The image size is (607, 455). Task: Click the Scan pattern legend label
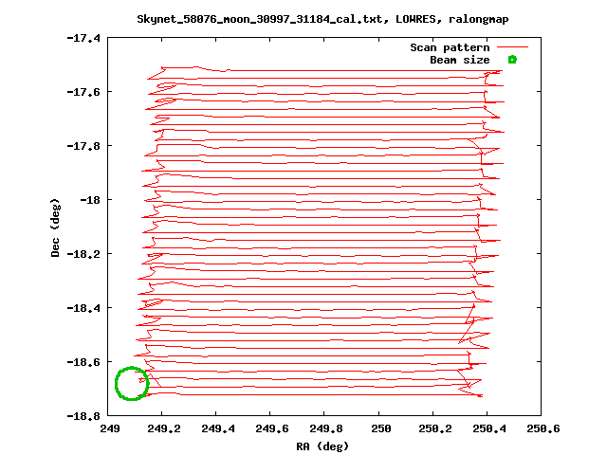[x=450, y=47]
